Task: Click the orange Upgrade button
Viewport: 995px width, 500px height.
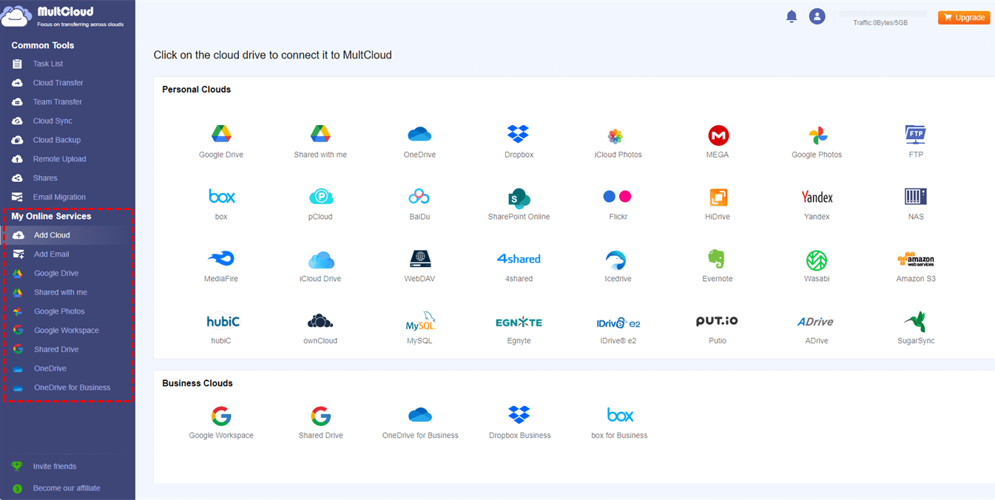Action: [964, 17]
